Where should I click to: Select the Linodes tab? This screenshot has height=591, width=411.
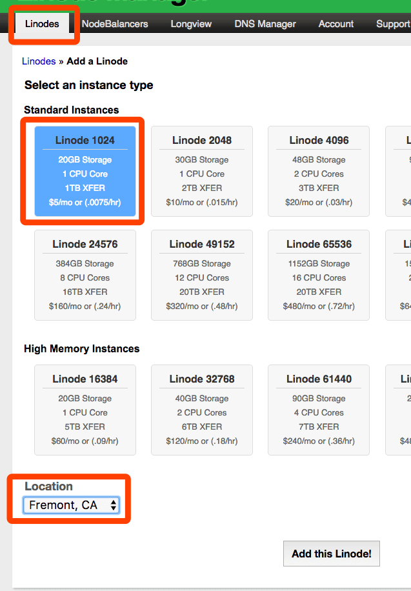pyautogui.click(x=41, y=24)
